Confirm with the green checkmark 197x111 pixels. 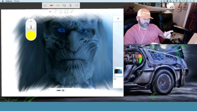tap(72, 12)
